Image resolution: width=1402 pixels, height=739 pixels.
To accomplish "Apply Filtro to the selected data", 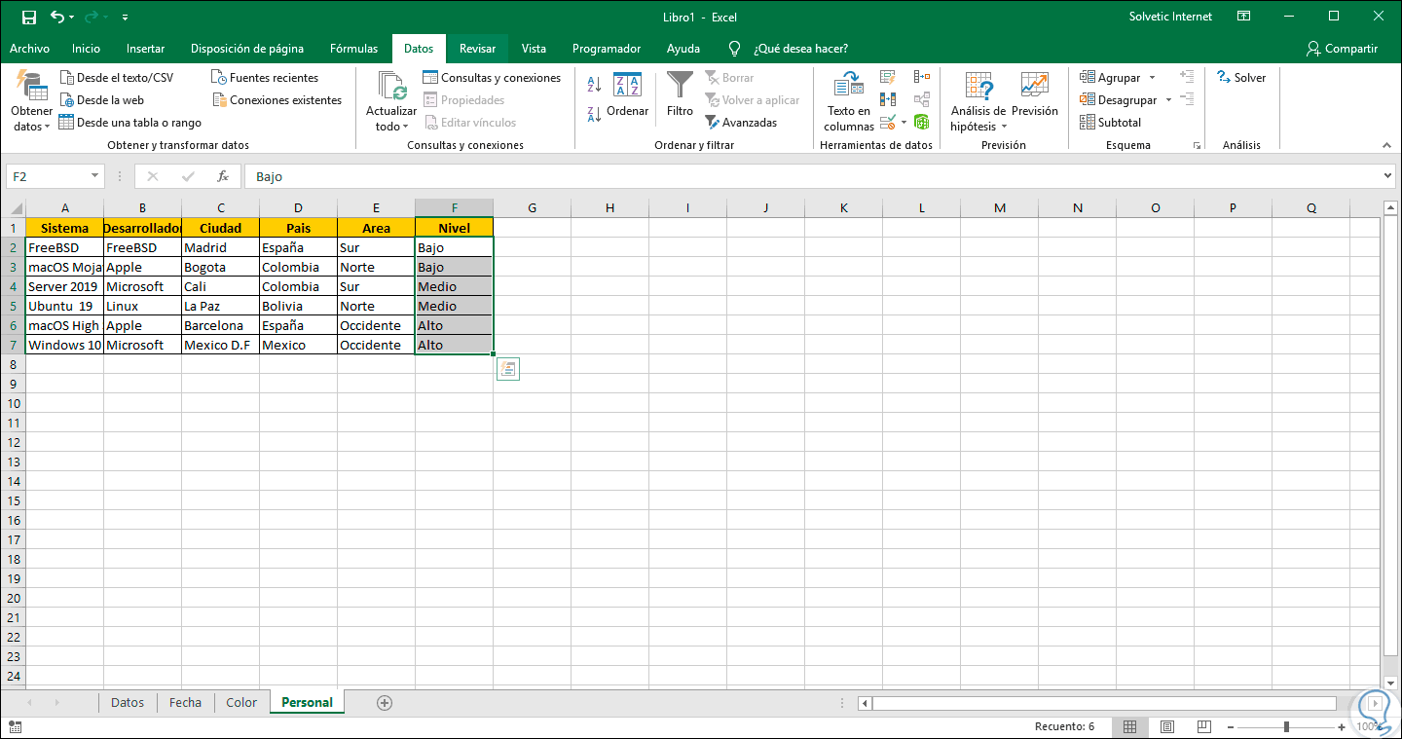I will click(x=680, y=95).
